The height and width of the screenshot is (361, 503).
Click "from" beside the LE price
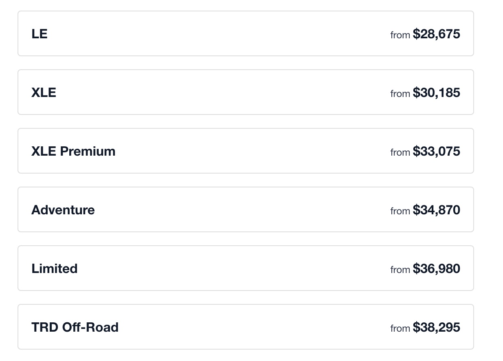pyautogui.click(x=400, y=35)
